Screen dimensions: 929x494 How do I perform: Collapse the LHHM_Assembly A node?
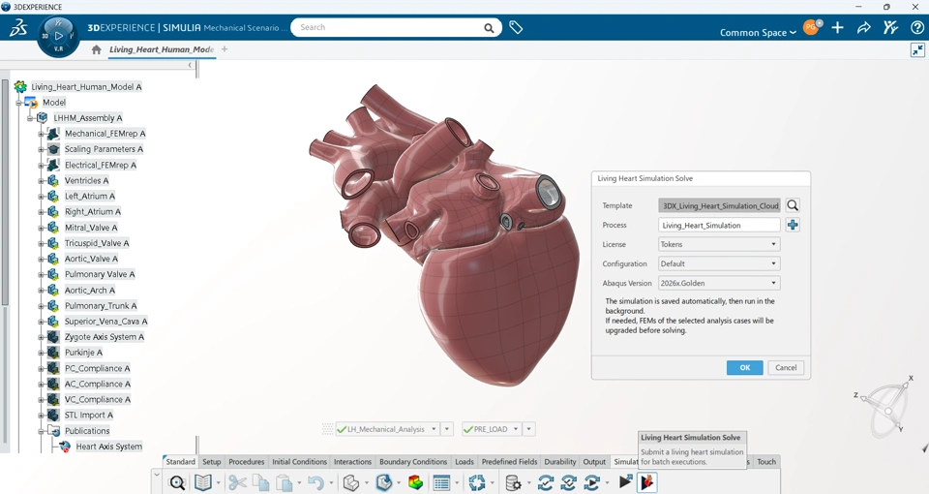click(x=30, y=118)
